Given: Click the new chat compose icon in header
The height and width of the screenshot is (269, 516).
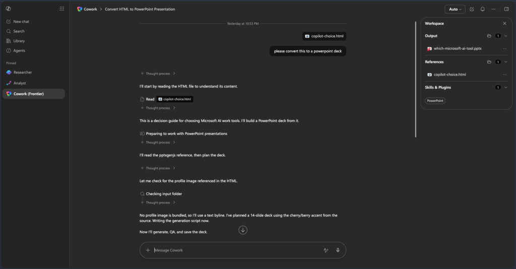Looking at the screenshot, I should click(x=472, y=9).
